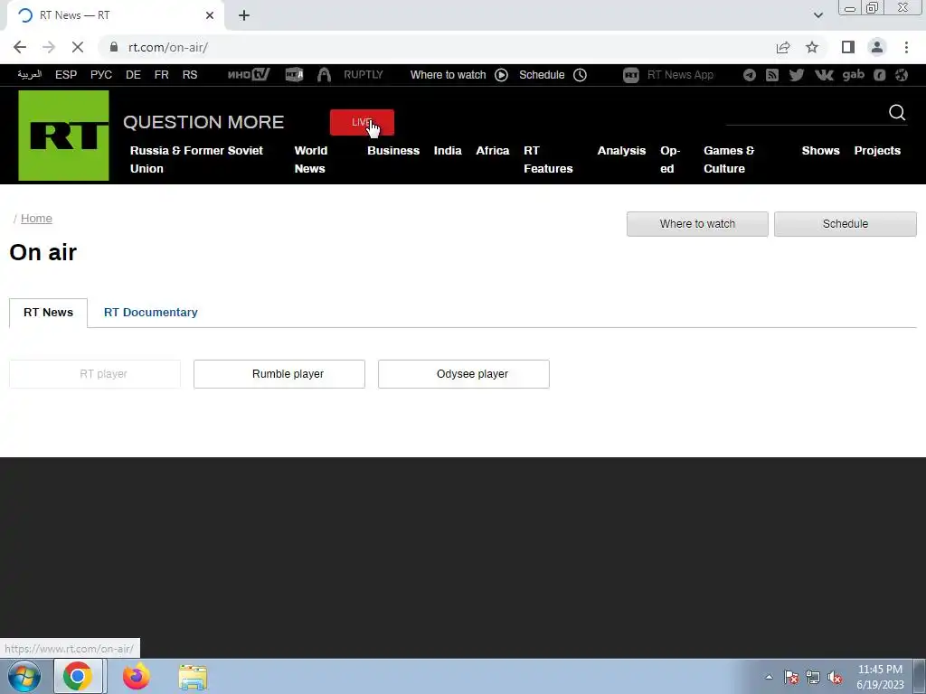The width and height of the screenshot is (926, 694).
Task: Choose the Rumble player button
Action: [279, 373]
